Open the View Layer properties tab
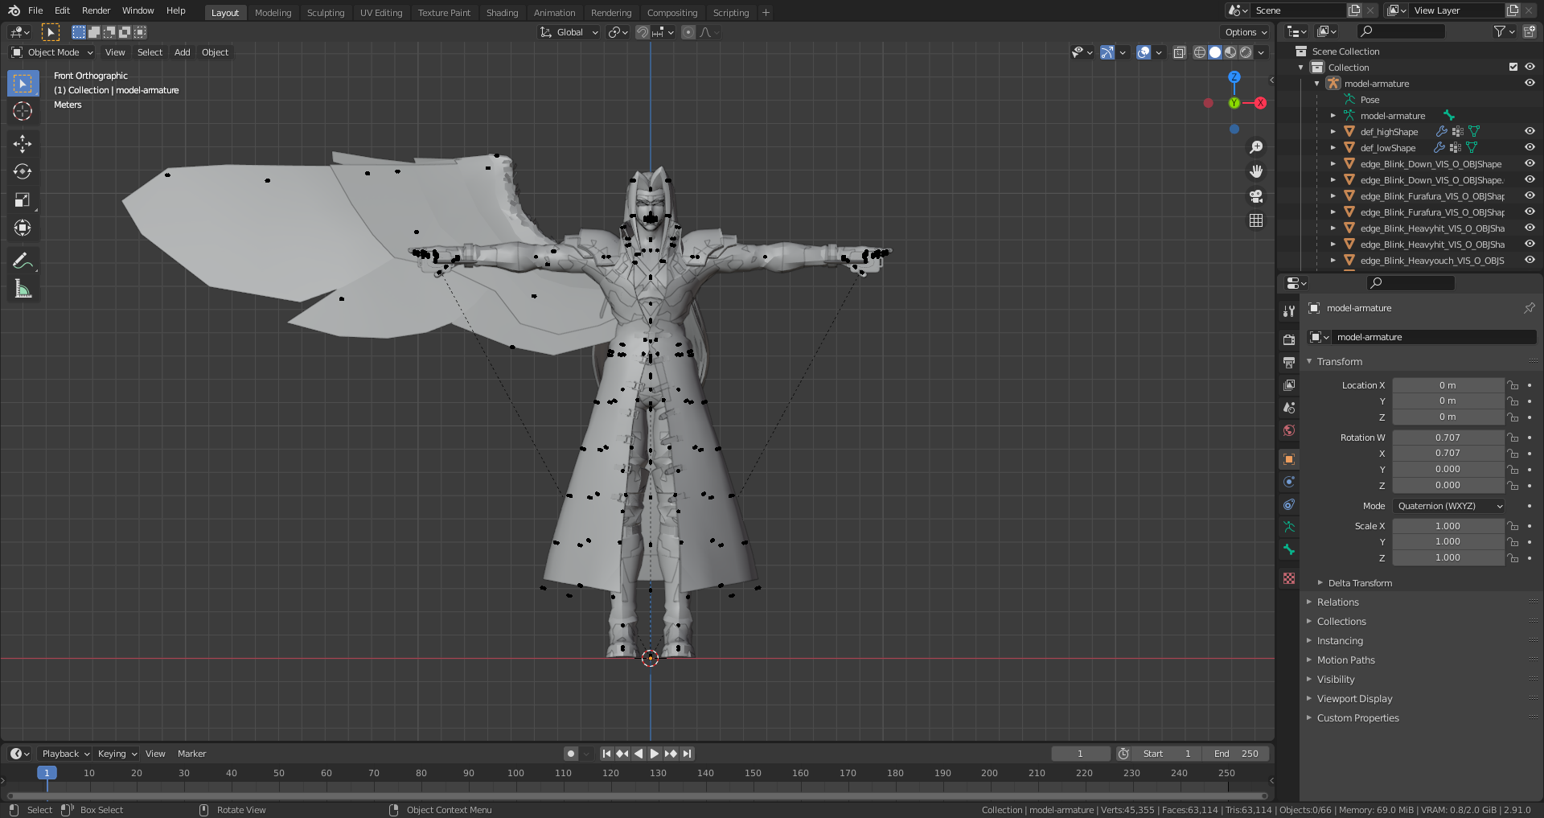Viewport: 1544px width, 818px height. (1289, 385)
